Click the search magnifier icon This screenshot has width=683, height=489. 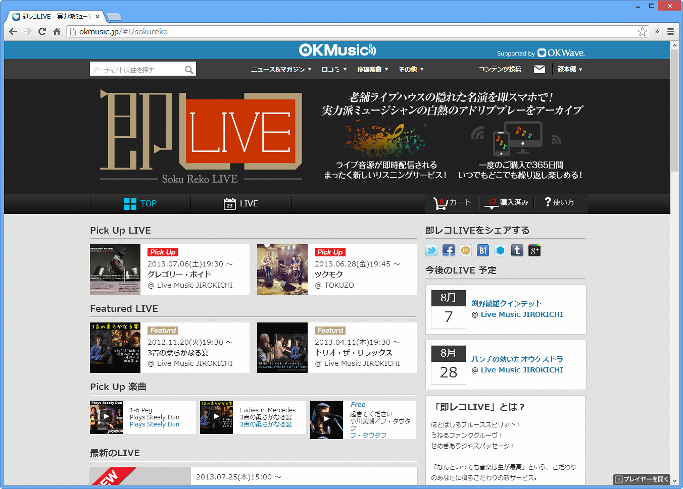coord(189,70)
